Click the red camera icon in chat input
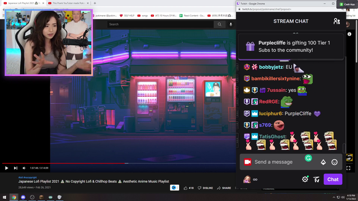This screenshot has width=358, height=201. click(247, 162)
